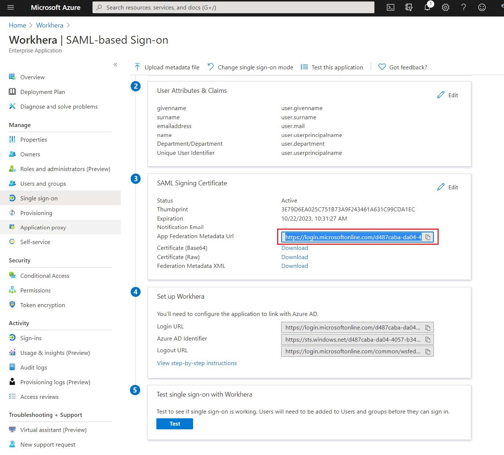Edit User Attributes & Claims
Screen dimensions: 504x455
[447, 95]
